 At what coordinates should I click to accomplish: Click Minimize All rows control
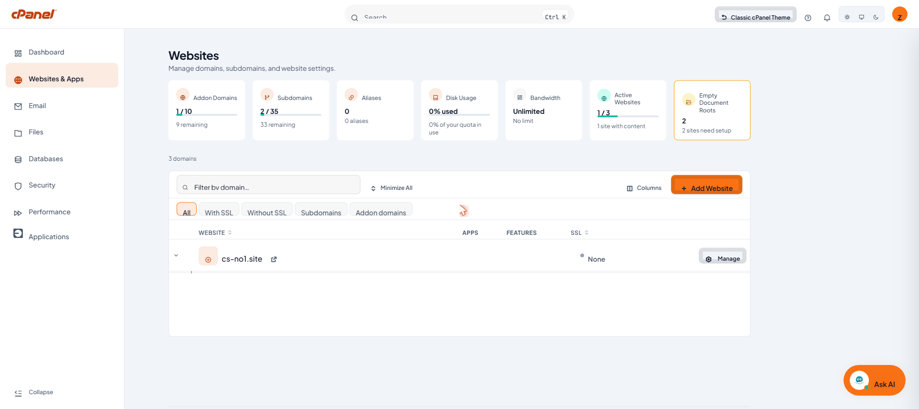(x=392, y=188)
